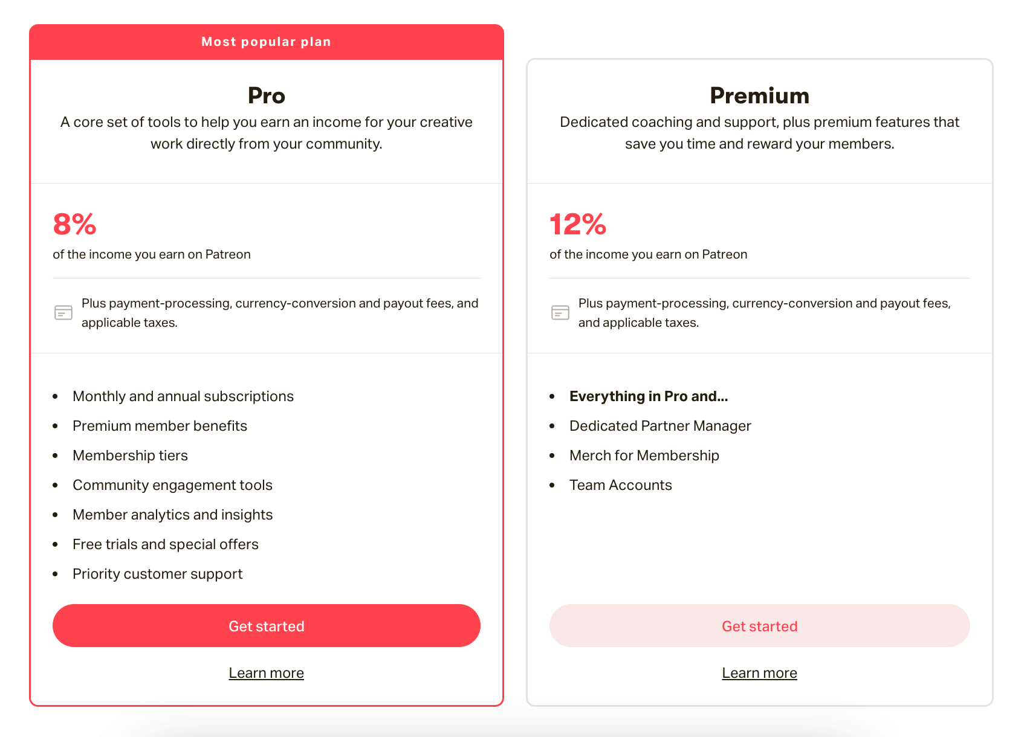This screenshot has height=737, width=1024.
Task: Open Learn more under the Premium plan
Action: click(759, 672)
